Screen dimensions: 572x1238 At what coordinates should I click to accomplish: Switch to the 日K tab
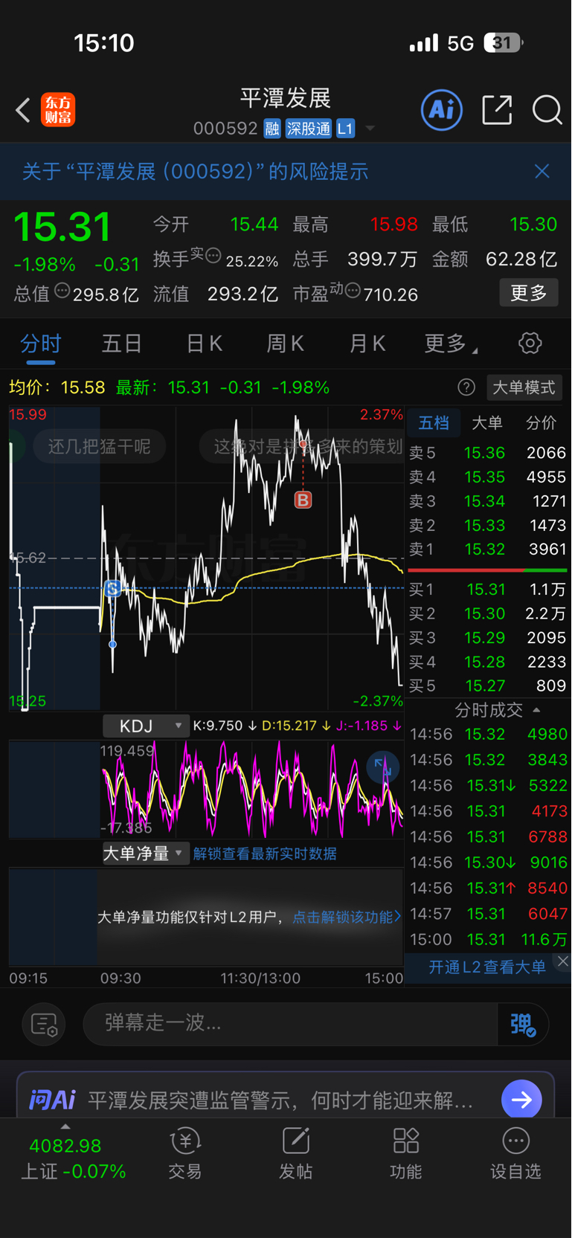click(204, 343)
